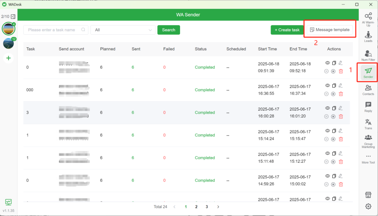View details of task started 15:11:48

coord(327,154)
